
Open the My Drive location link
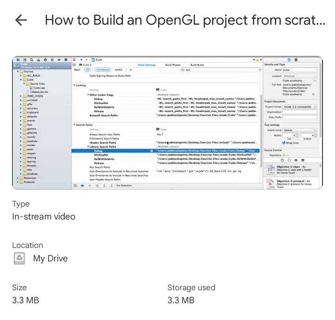50,259
